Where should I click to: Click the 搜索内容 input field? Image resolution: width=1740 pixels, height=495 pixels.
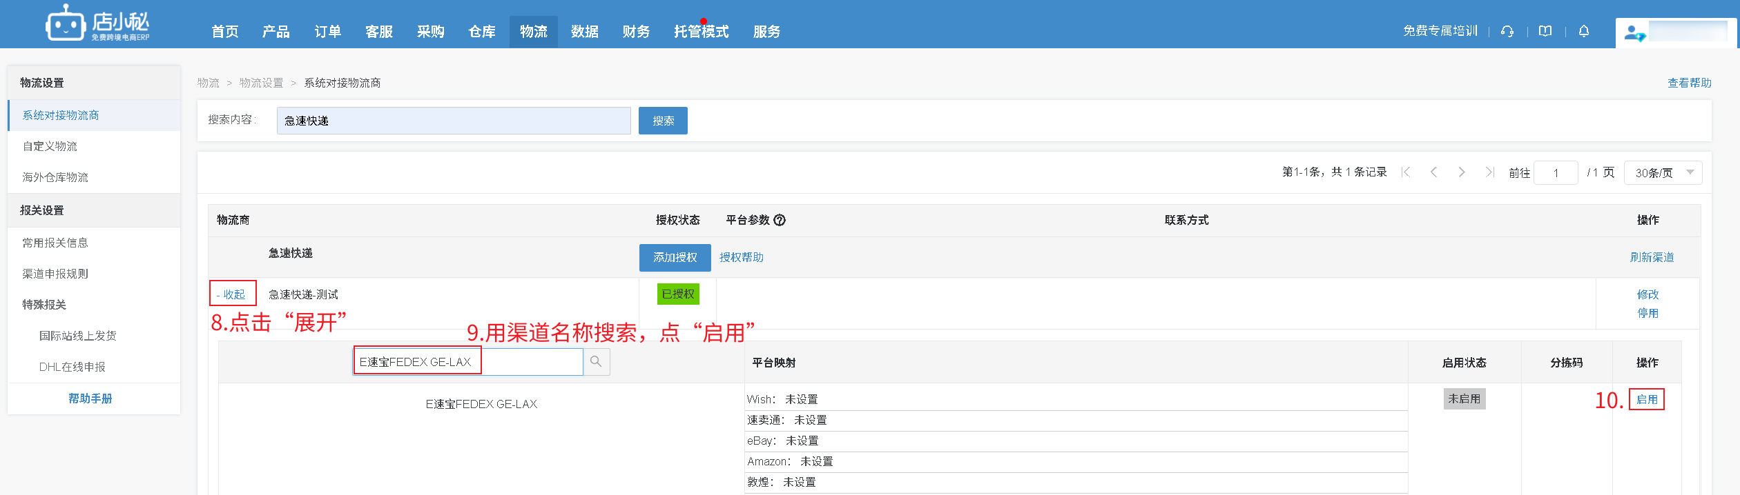[454, 121]
